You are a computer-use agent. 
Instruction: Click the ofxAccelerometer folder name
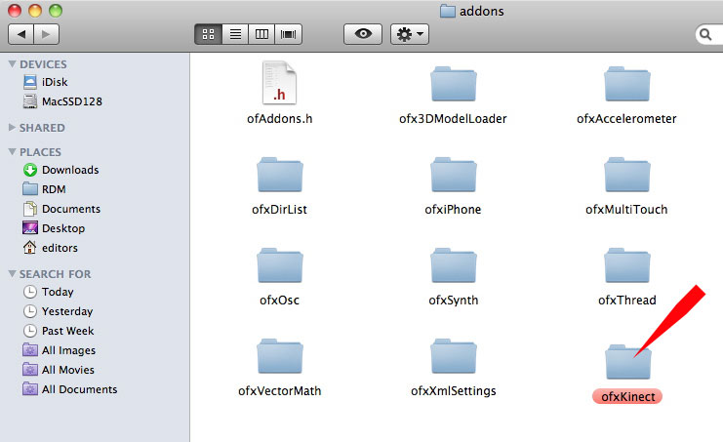click(x=626, y=119)
